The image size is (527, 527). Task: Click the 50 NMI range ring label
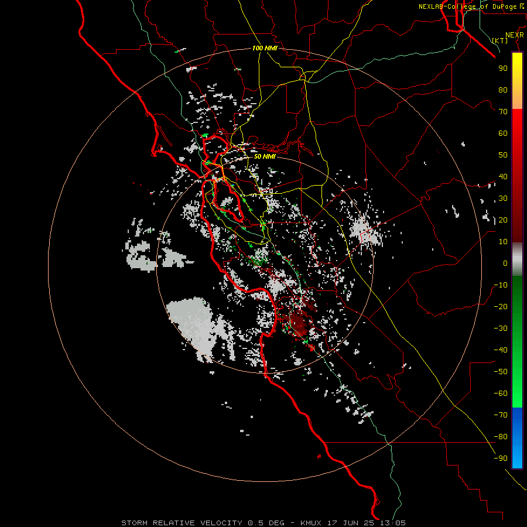[x=265, y=156]
